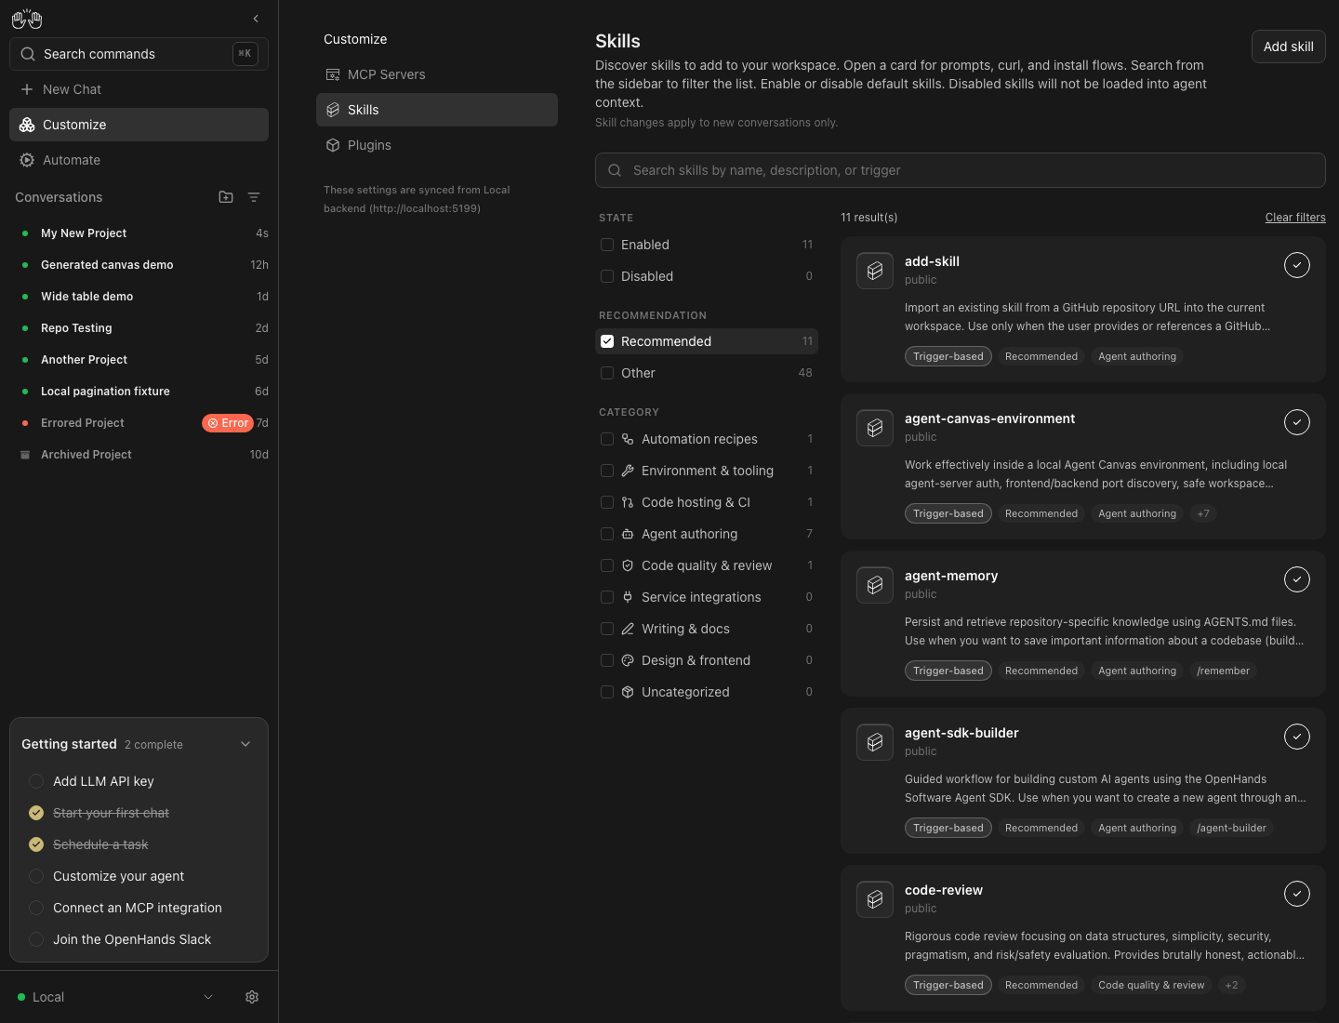This screenshot has width=1339, height=1023.
Task: Click the OpenHands logo icon
Action: [x=27, y=19]
